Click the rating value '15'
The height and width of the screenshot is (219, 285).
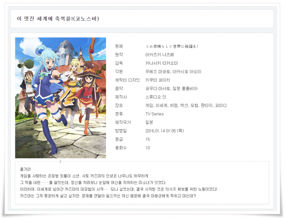[x=147, y=139]
